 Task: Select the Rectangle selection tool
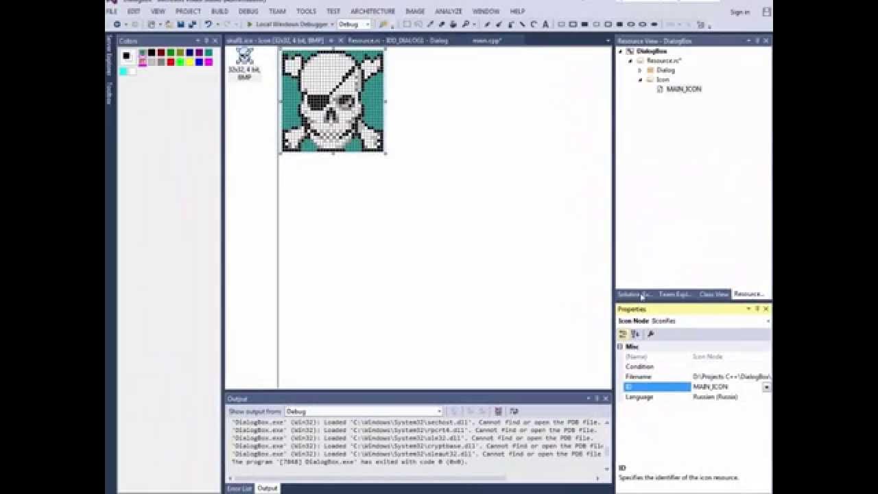coord(406,24)
